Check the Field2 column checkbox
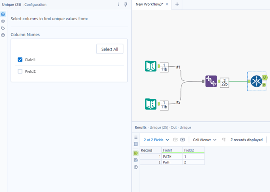This screenshot has height=192, width=270. tap(20, 71)
